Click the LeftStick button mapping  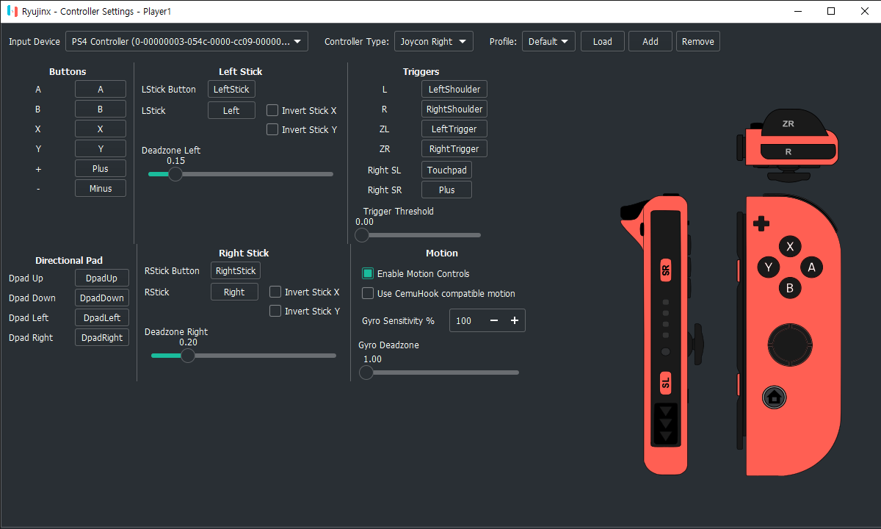click(231, 89)
